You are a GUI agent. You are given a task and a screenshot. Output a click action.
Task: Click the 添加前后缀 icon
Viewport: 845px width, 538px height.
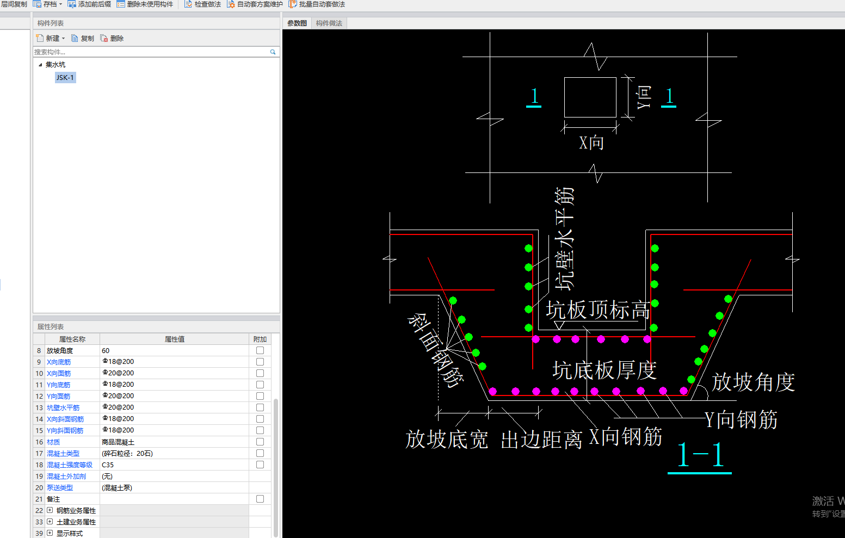click(72, 4)
